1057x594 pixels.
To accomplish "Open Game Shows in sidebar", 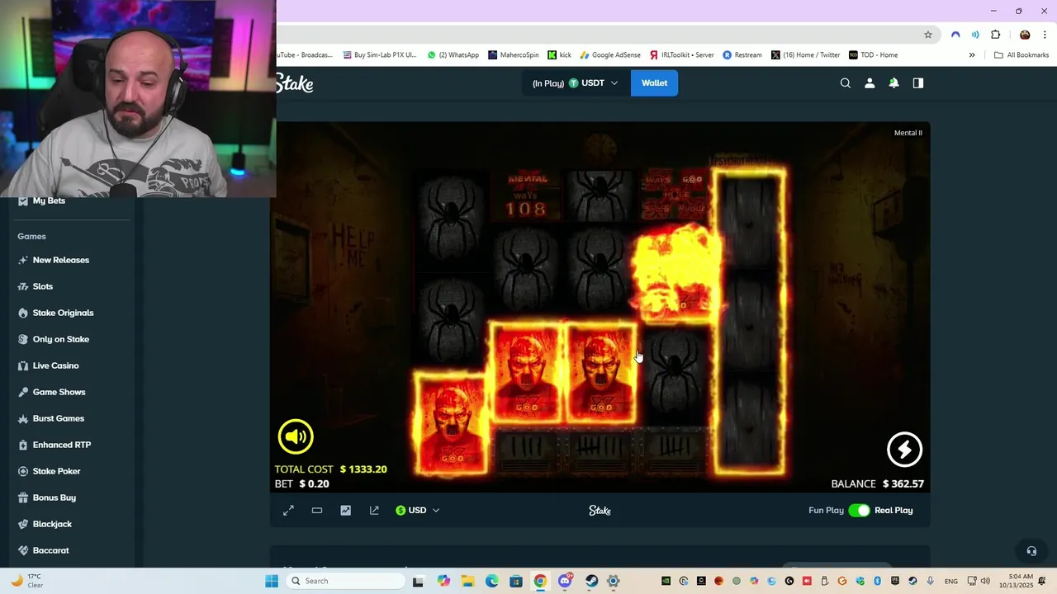I will 59,392.
